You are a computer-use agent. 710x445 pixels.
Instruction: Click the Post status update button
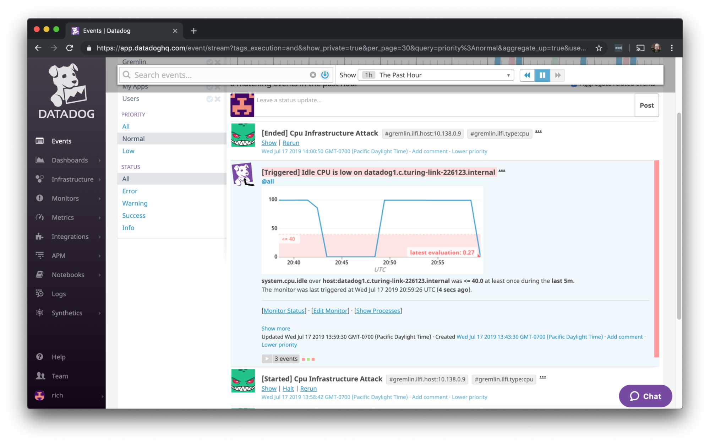(x=646, y=105)
